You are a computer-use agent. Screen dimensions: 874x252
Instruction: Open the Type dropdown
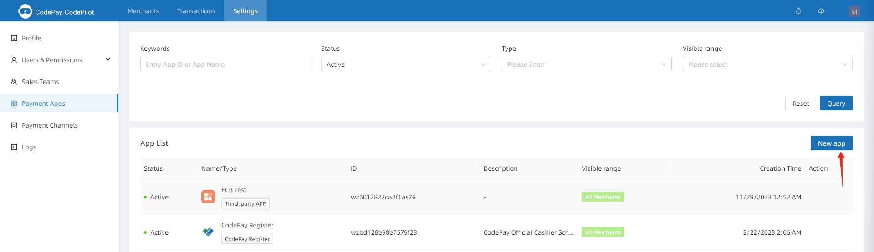587,64
